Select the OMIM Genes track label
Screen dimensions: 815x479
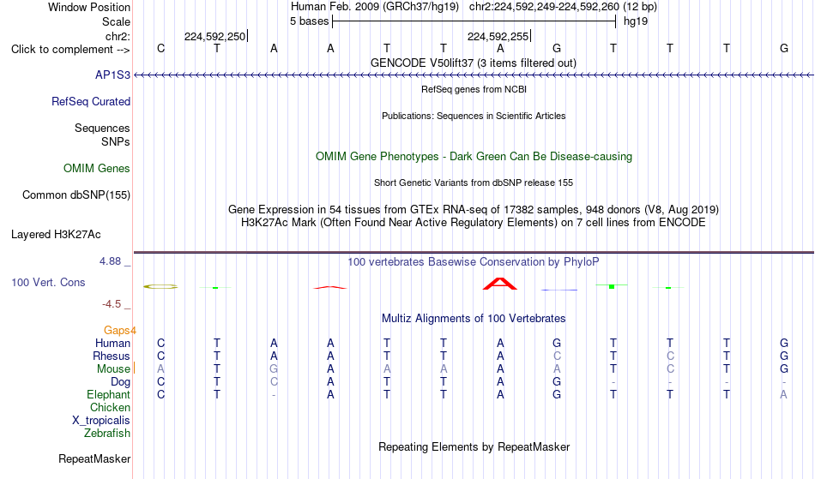point(96,169)
